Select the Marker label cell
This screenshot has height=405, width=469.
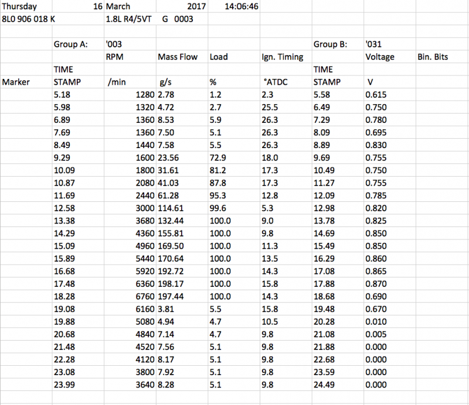[x=16, y=82]
